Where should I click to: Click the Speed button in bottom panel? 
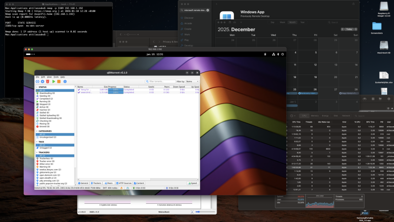coord(193,183)
